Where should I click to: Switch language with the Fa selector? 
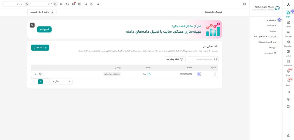(x=61, y=4)
